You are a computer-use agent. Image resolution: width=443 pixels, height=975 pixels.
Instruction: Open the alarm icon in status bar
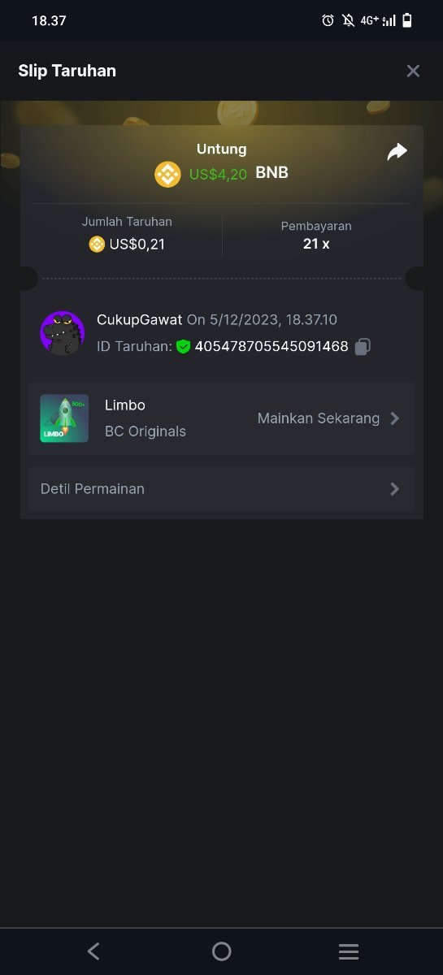click(328, 20)
